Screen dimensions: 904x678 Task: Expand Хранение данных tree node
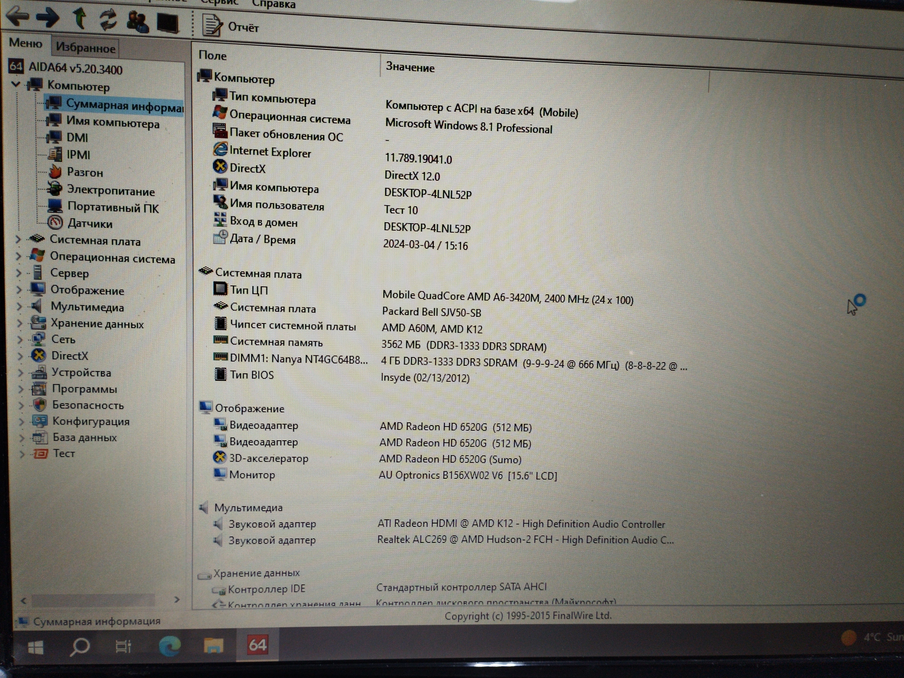[x=20, y=323]
